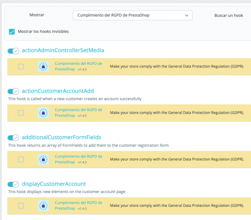Click GDPR module icon under actionCustomerAccountAdd
Viewport: 251px width, 220px height.
(x=43, y=113)
